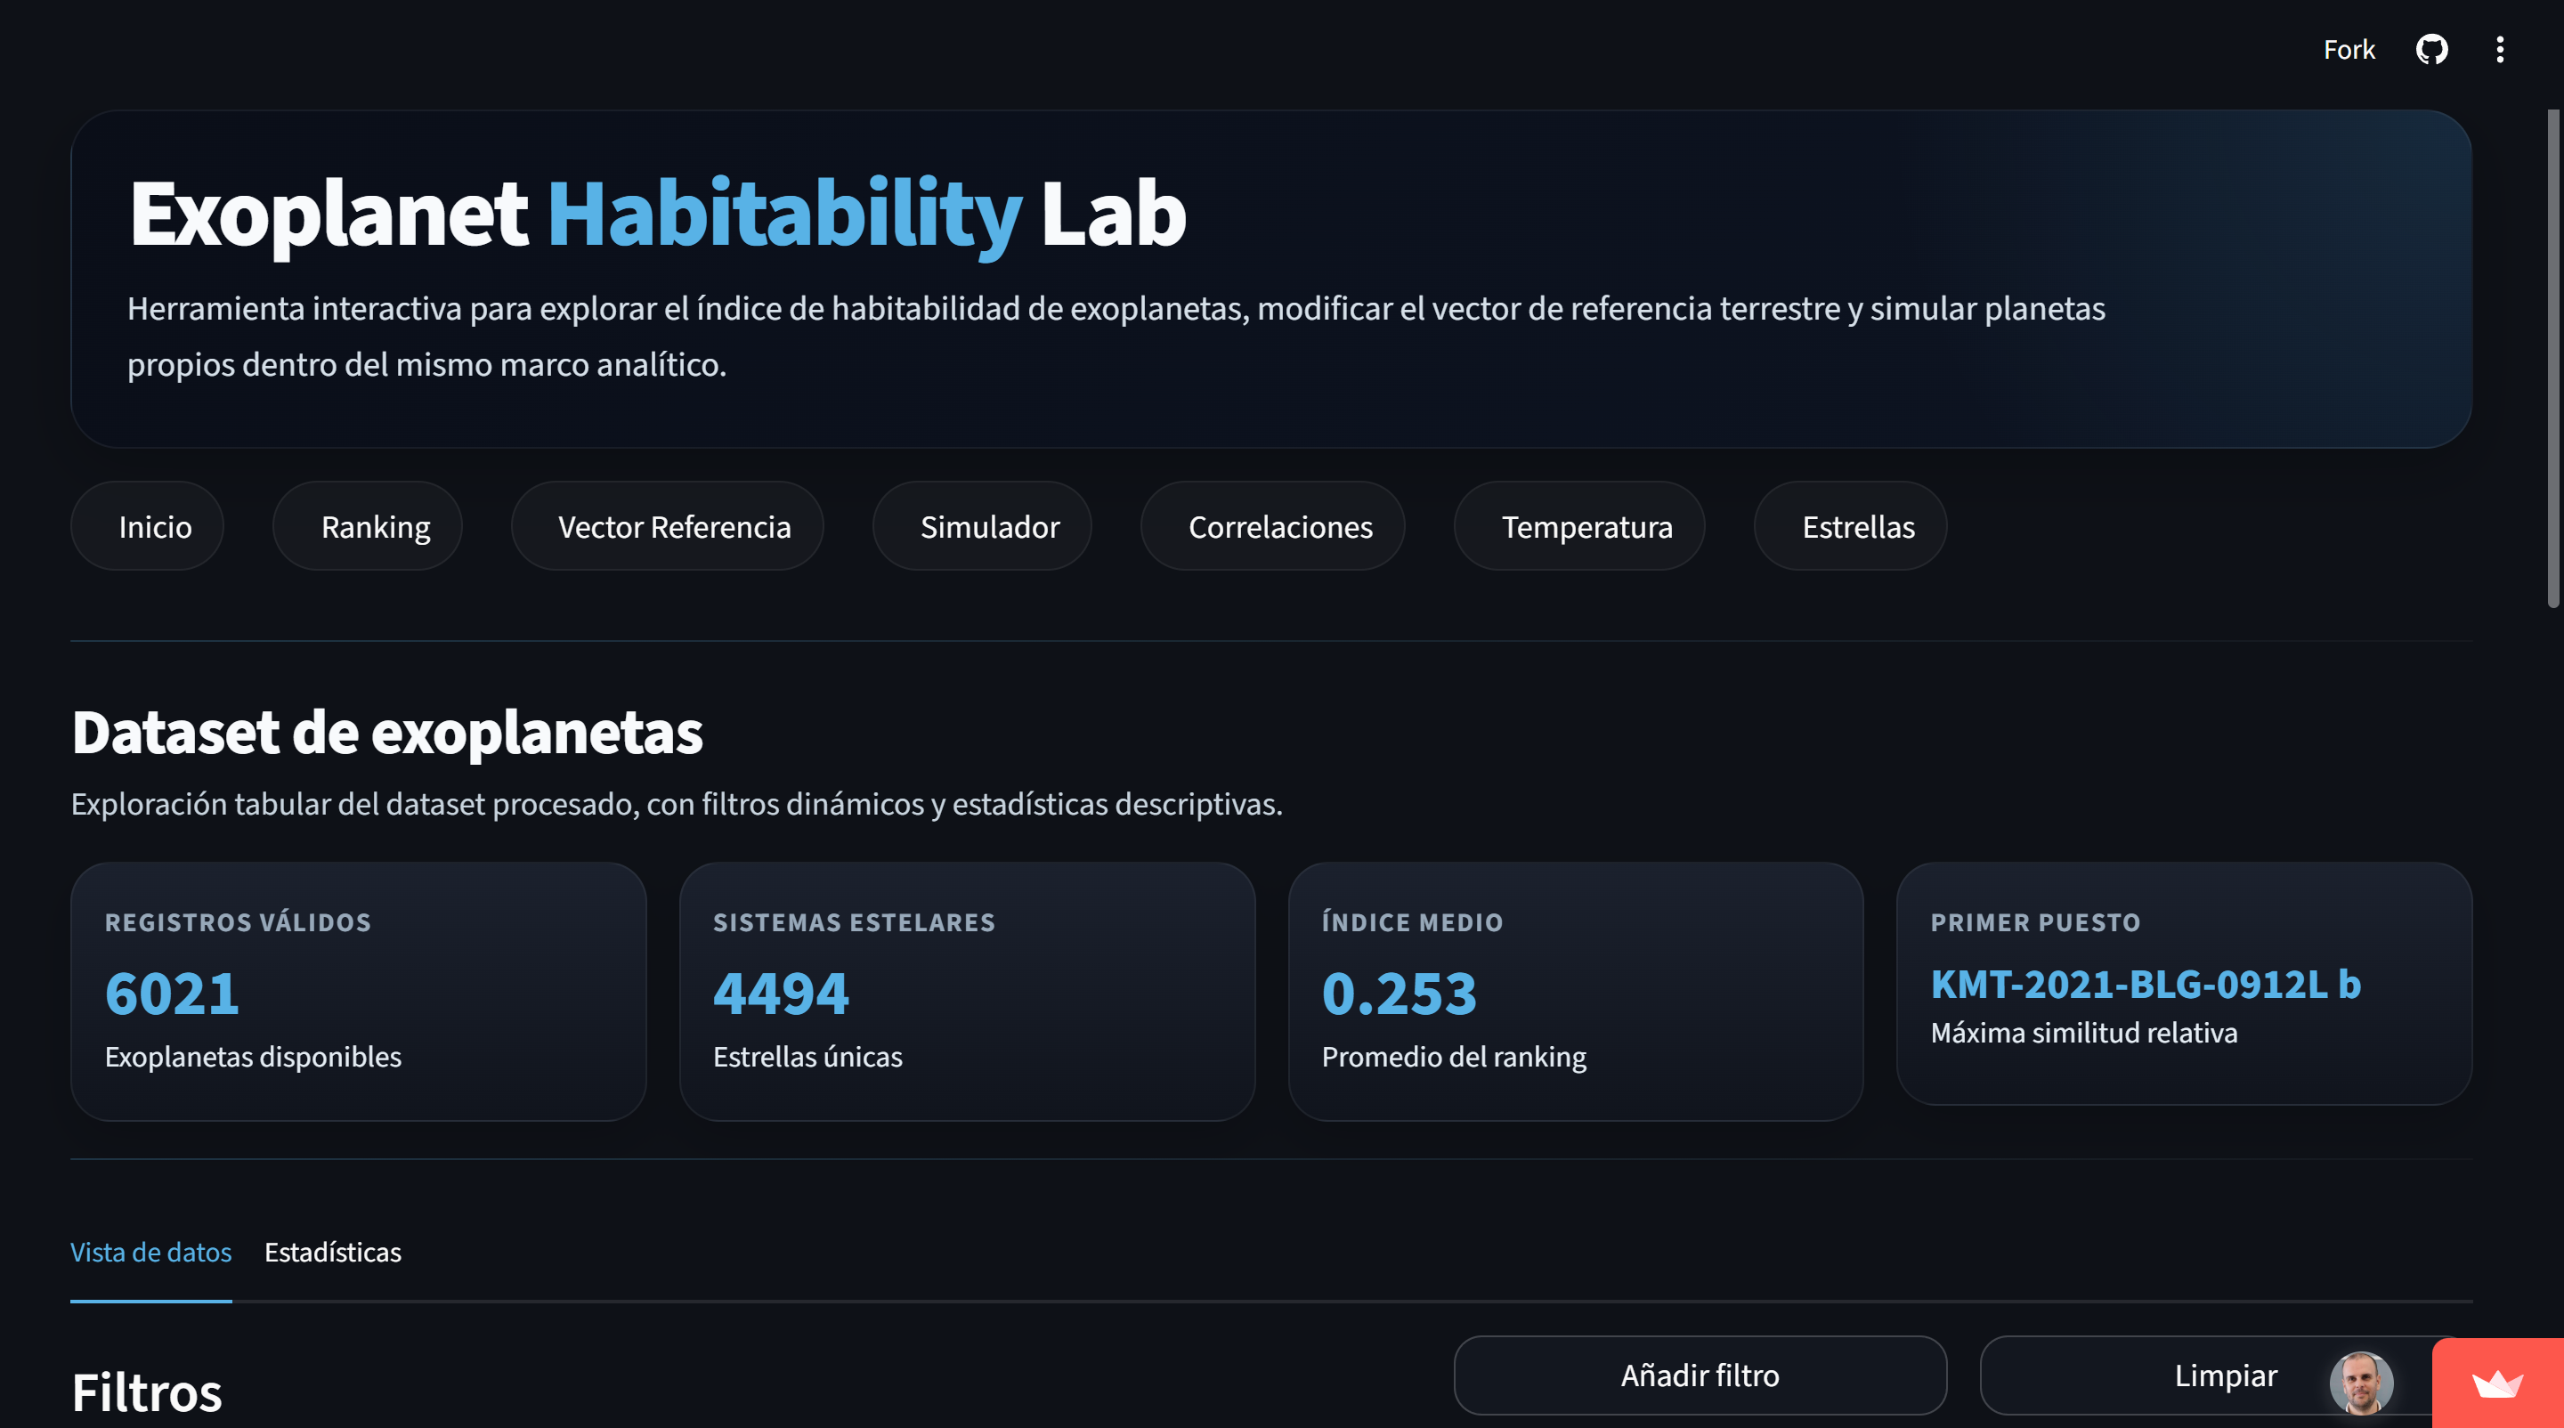
Task: Open the GitHub repository icon
Action: click(x=2430, y=50)
